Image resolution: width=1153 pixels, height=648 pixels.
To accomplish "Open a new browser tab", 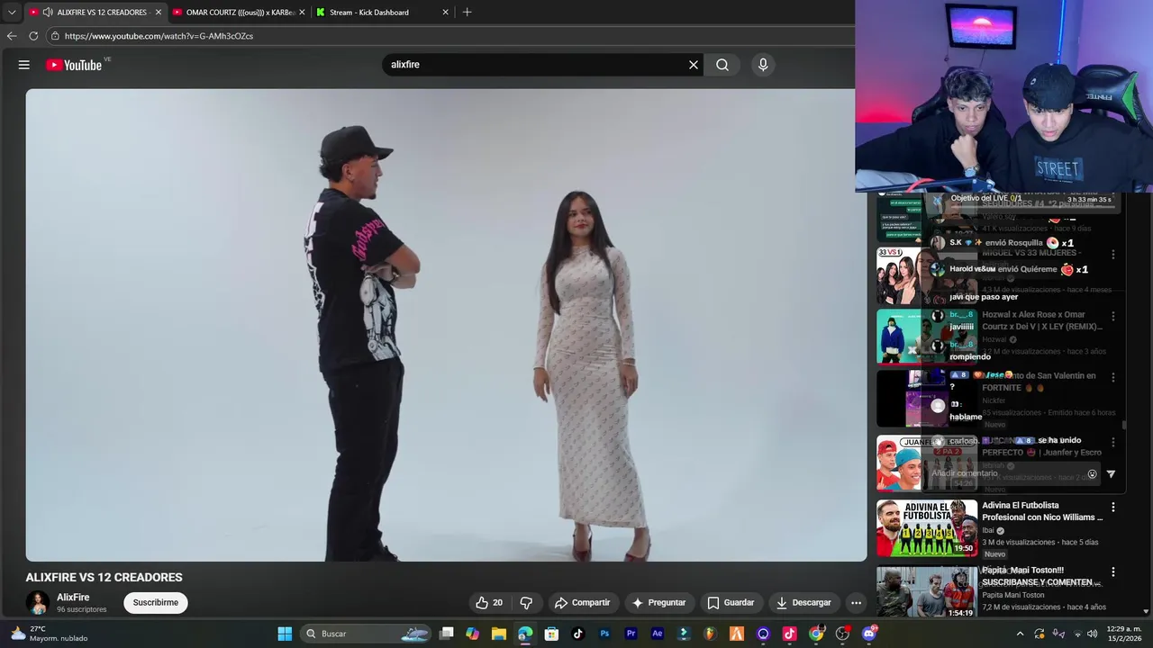I will (x=467, y=13).
